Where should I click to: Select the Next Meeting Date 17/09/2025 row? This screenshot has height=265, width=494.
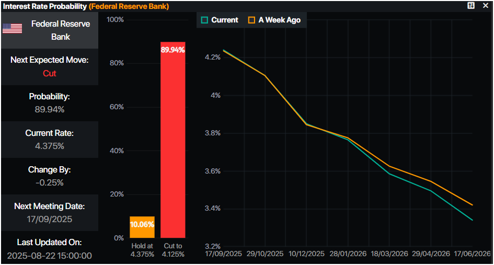pyautogui.click(x=50, y=213)
